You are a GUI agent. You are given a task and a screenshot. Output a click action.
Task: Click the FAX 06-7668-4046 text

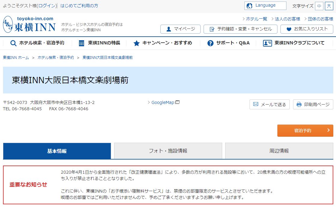click(x=68, y=109)
